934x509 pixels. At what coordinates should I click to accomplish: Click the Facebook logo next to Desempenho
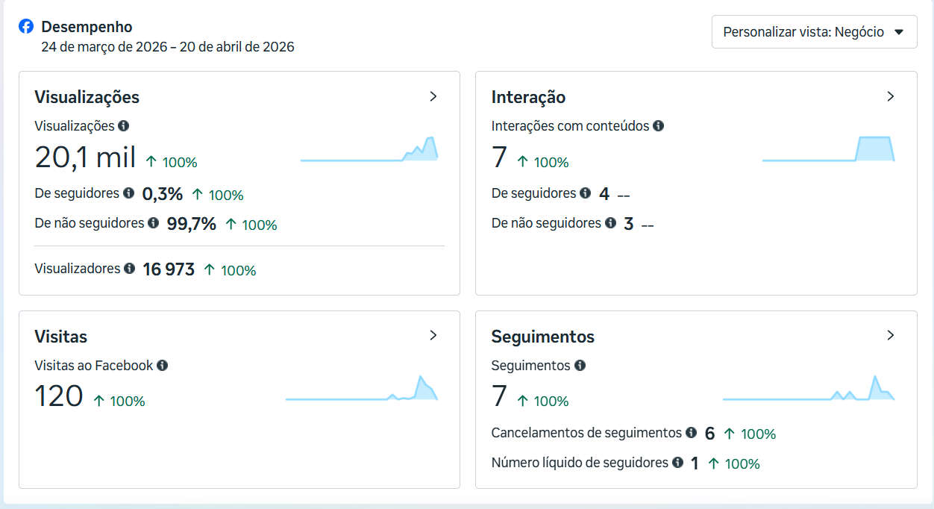pos(26,27)
